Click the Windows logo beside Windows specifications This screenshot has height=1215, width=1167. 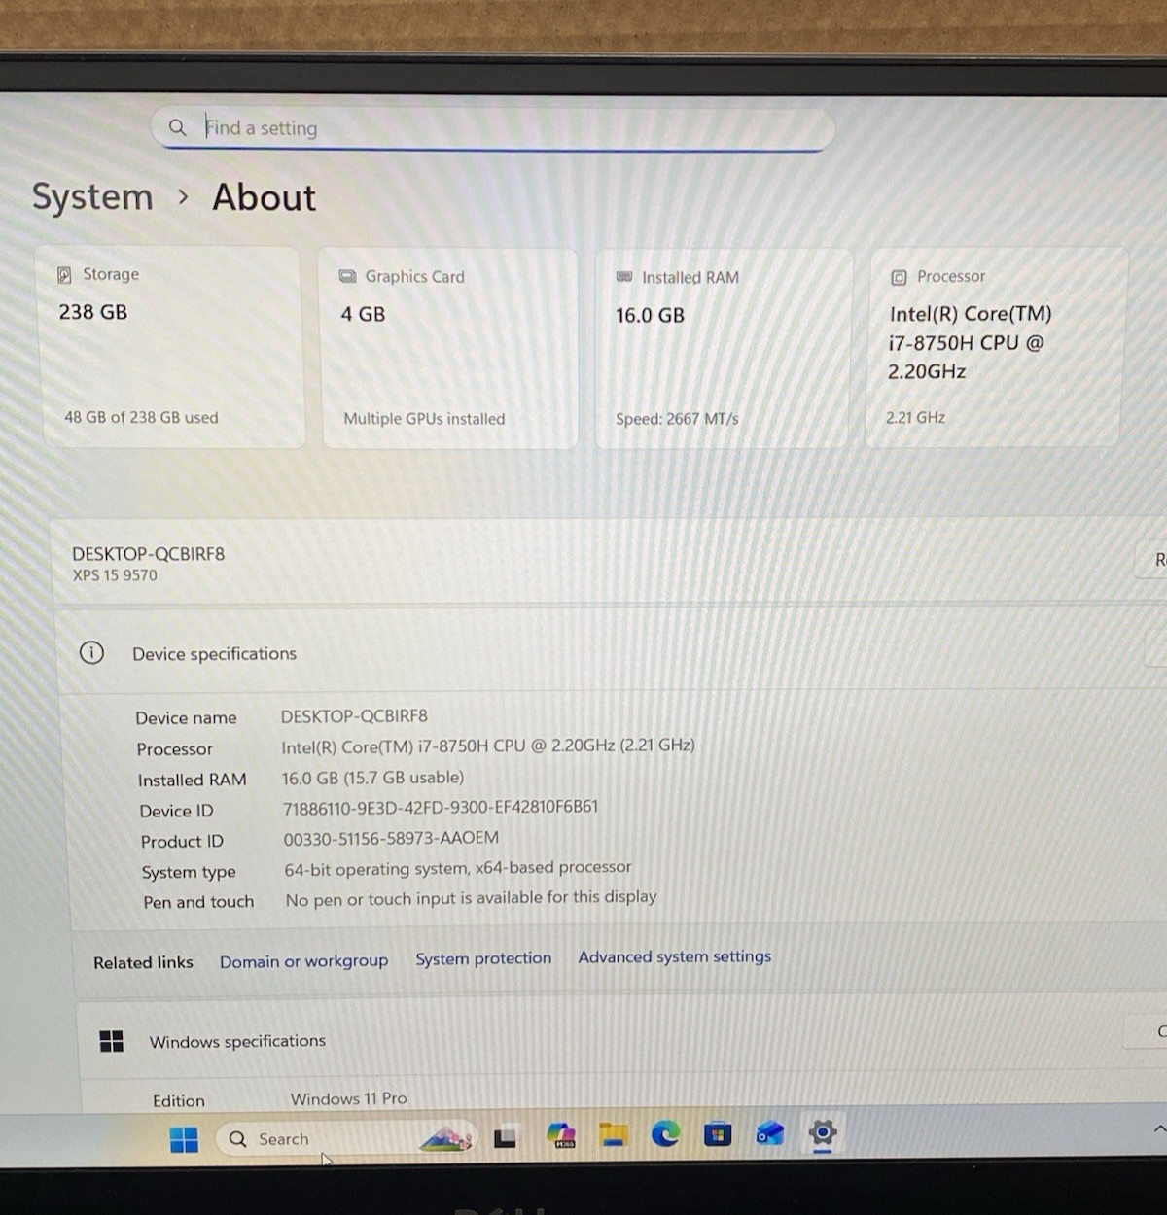tap(112, 1041)
